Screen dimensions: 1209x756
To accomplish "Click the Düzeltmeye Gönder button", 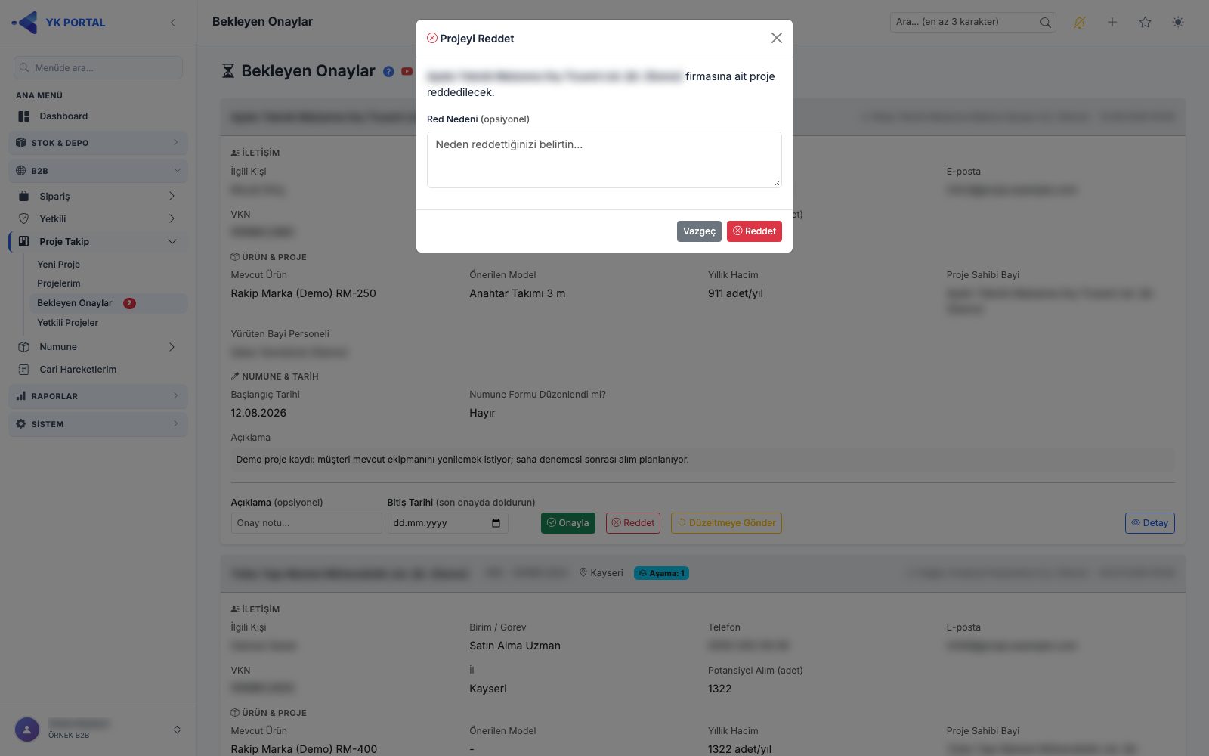I will click(726, 523).
